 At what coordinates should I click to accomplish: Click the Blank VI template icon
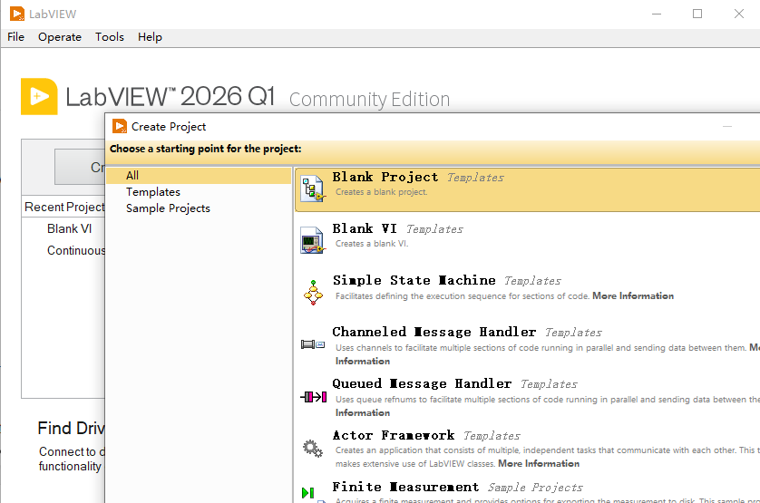coord(313,240)
